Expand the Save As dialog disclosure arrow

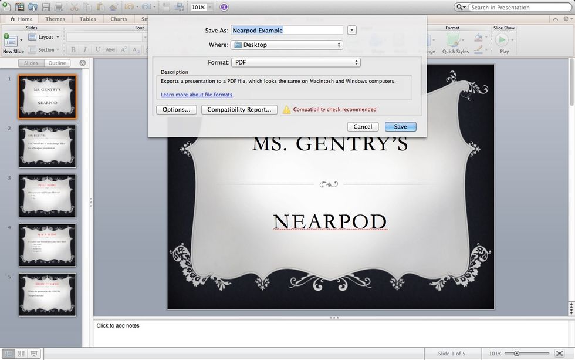pos(351,30)
